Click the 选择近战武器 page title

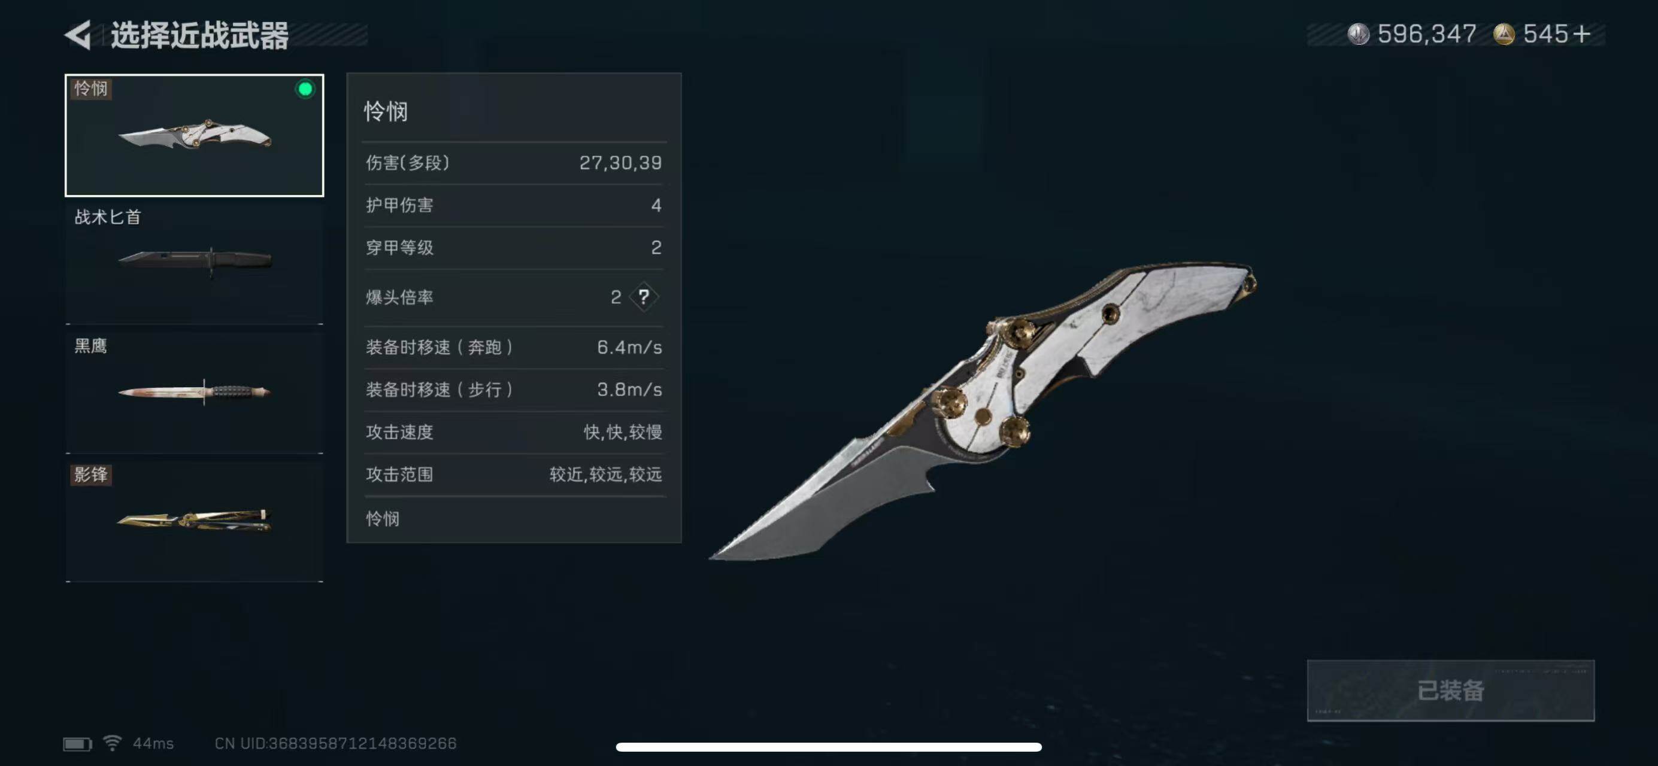[x=199, y=35]
